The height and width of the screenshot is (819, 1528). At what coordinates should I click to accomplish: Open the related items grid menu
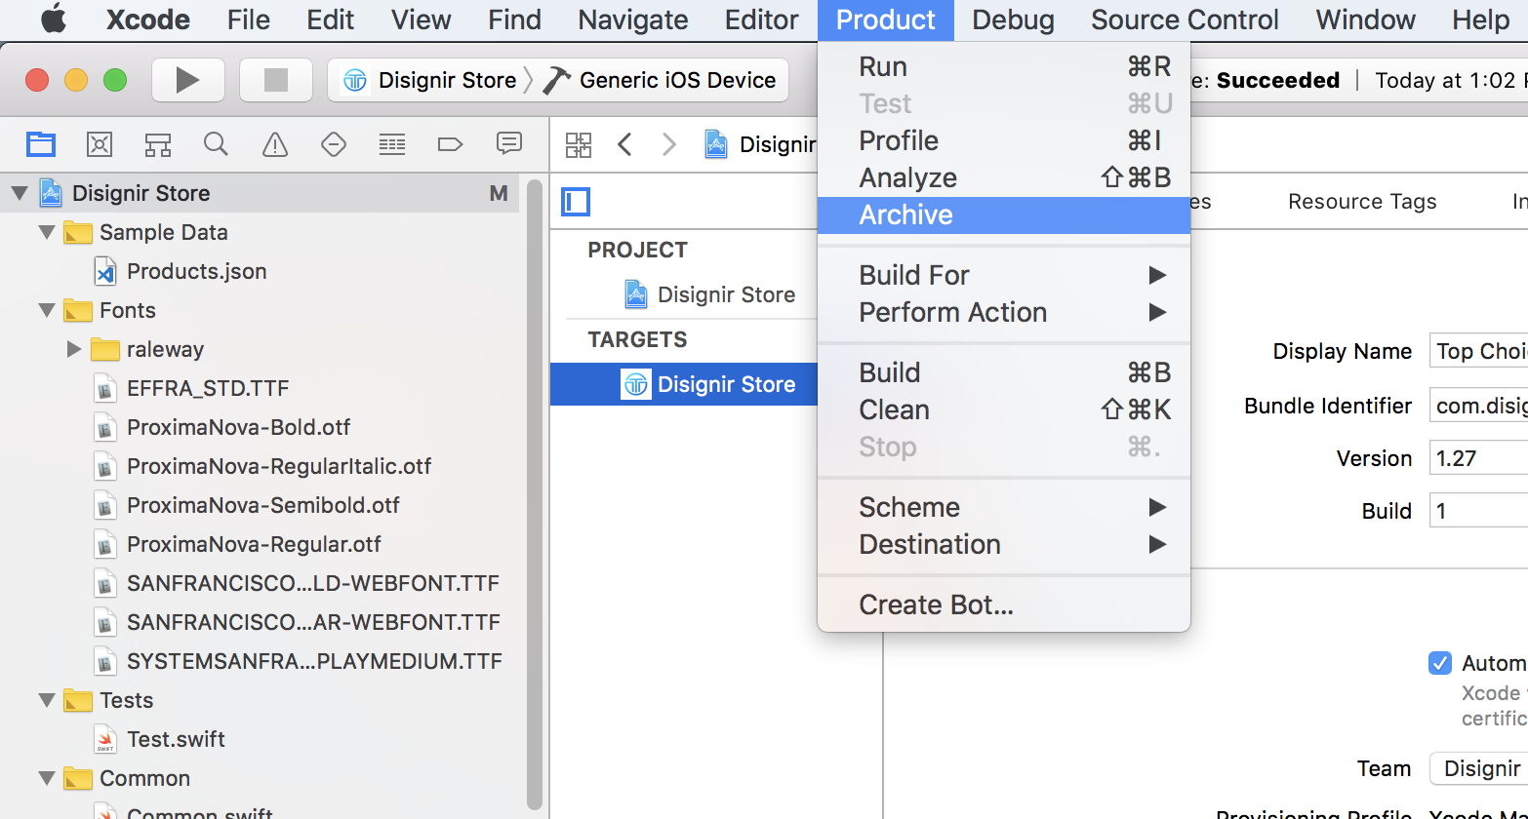[x=579, y=145]
